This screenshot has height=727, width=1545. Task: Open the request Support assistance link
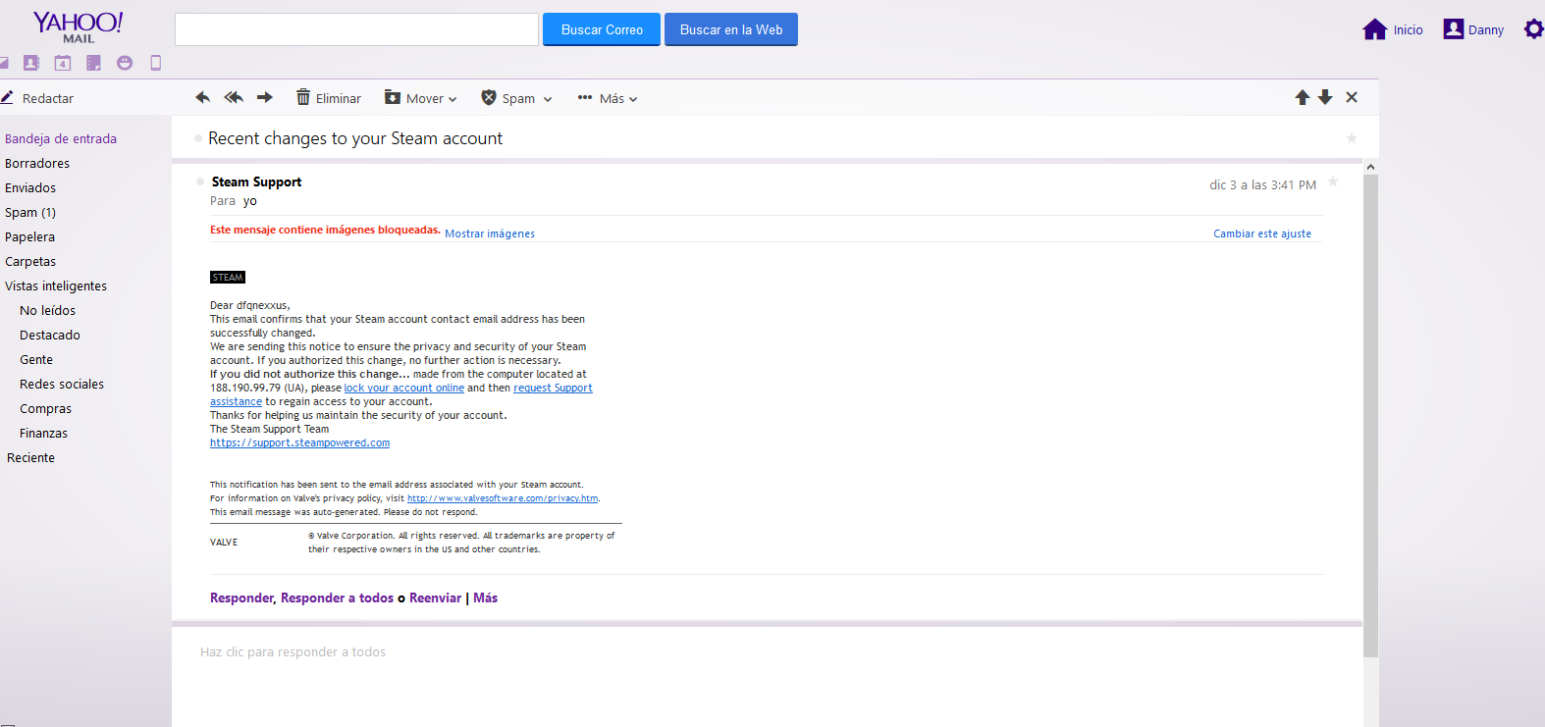click(x=553, y=388)
